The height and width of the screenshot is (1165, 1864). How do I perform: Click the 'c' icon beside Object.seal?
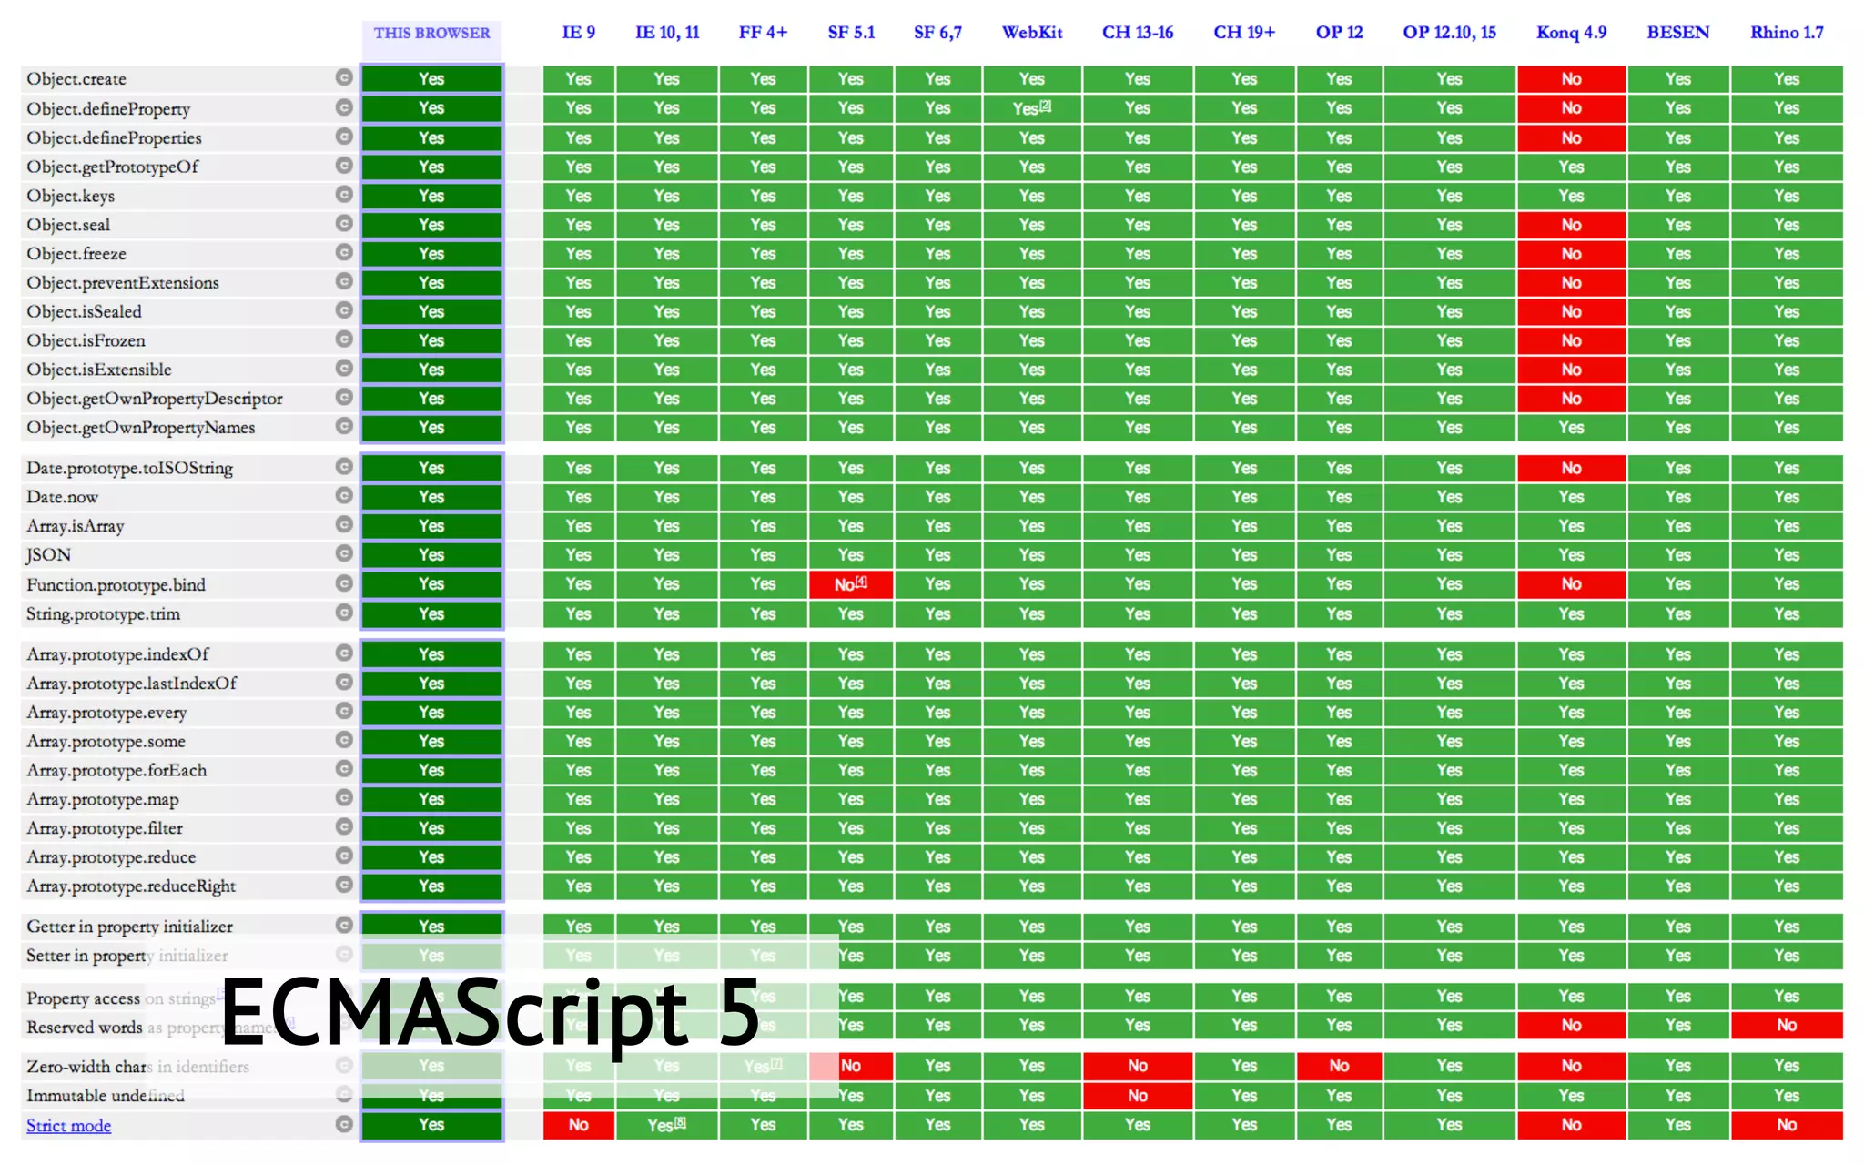click(344, 224)
